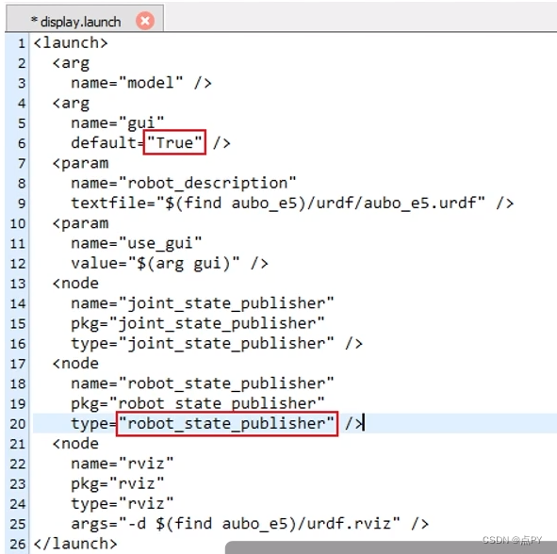Click name="robot_state_publisher" on line 18
557x554 pixels.
[x=203, y=383]
